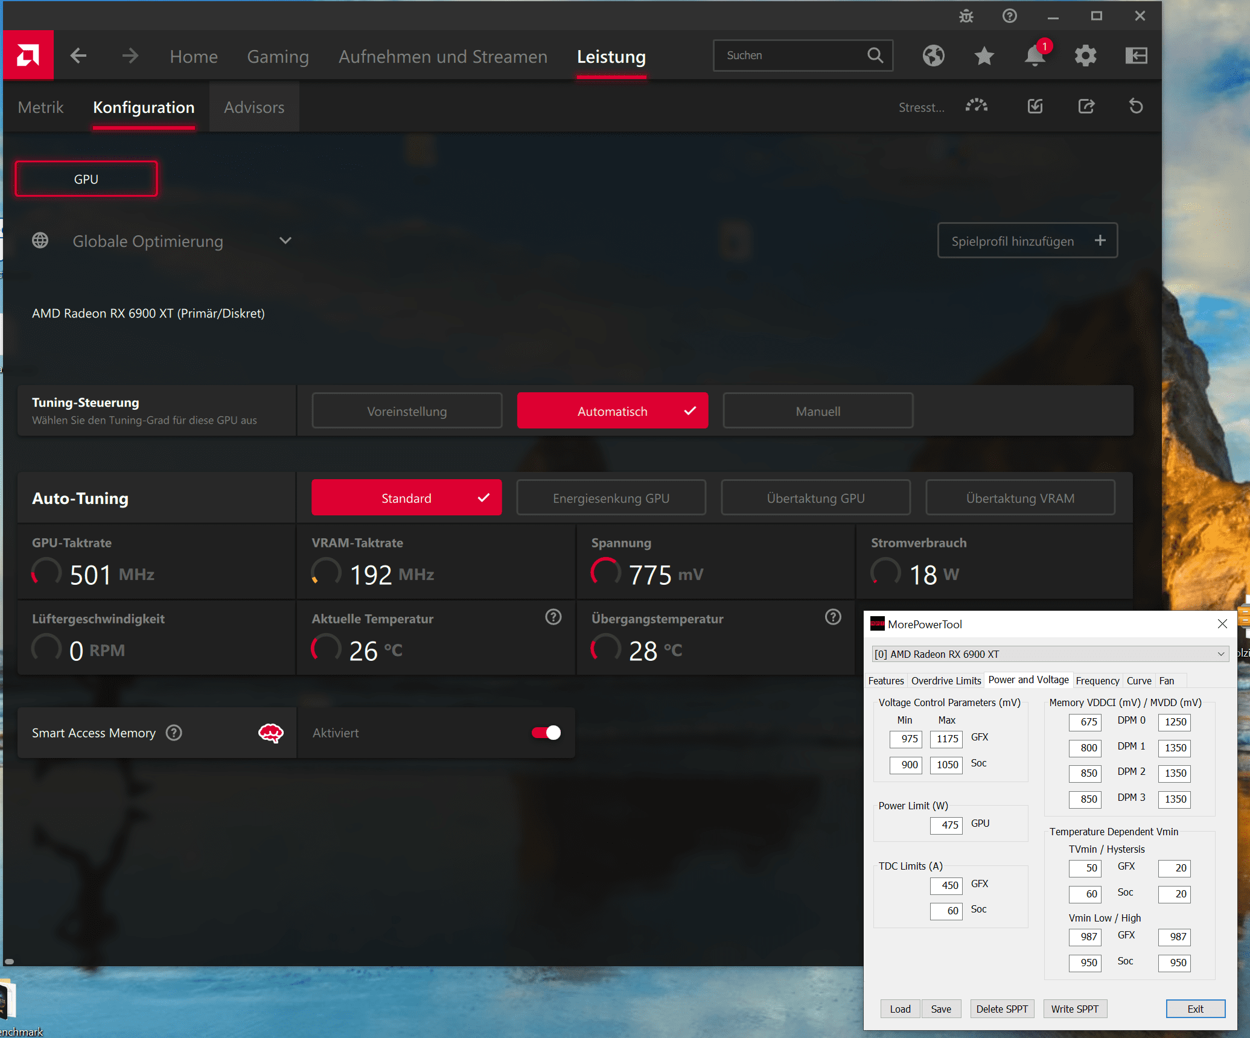Click the Smart Access Memory brain icon
1250x1038 pixels.
point(271,733)
